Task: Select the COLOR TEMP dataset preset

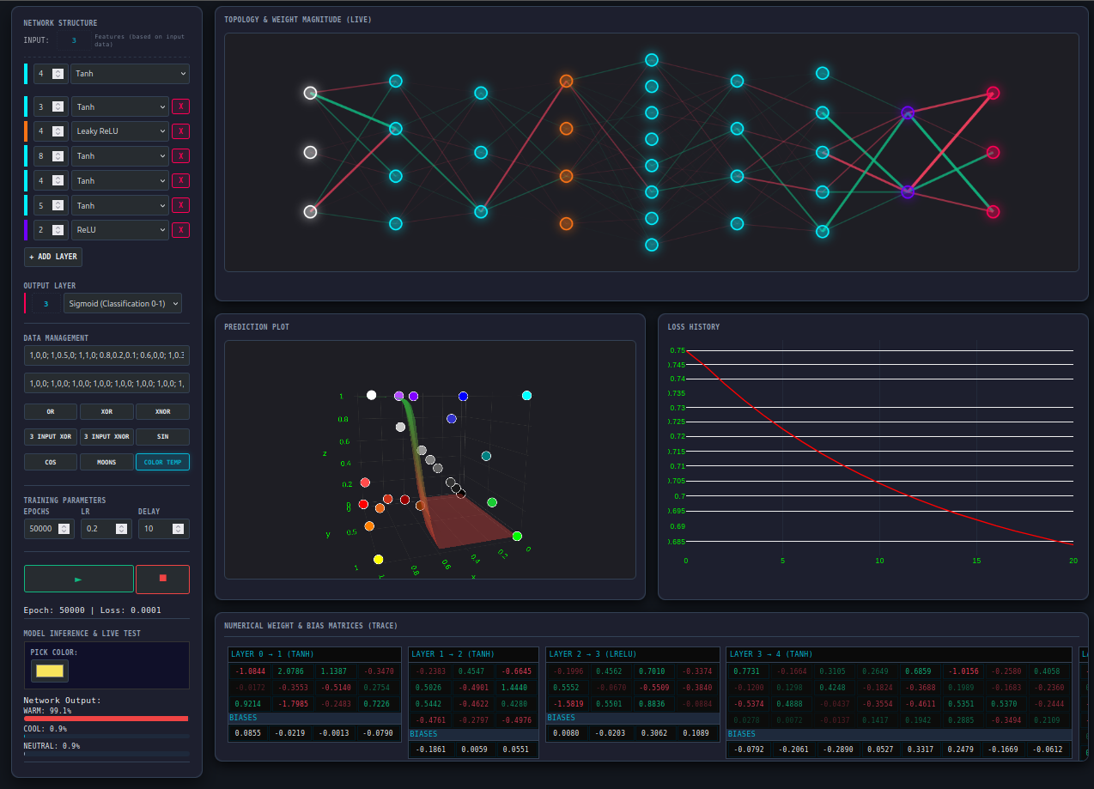Action: (162, 462)
